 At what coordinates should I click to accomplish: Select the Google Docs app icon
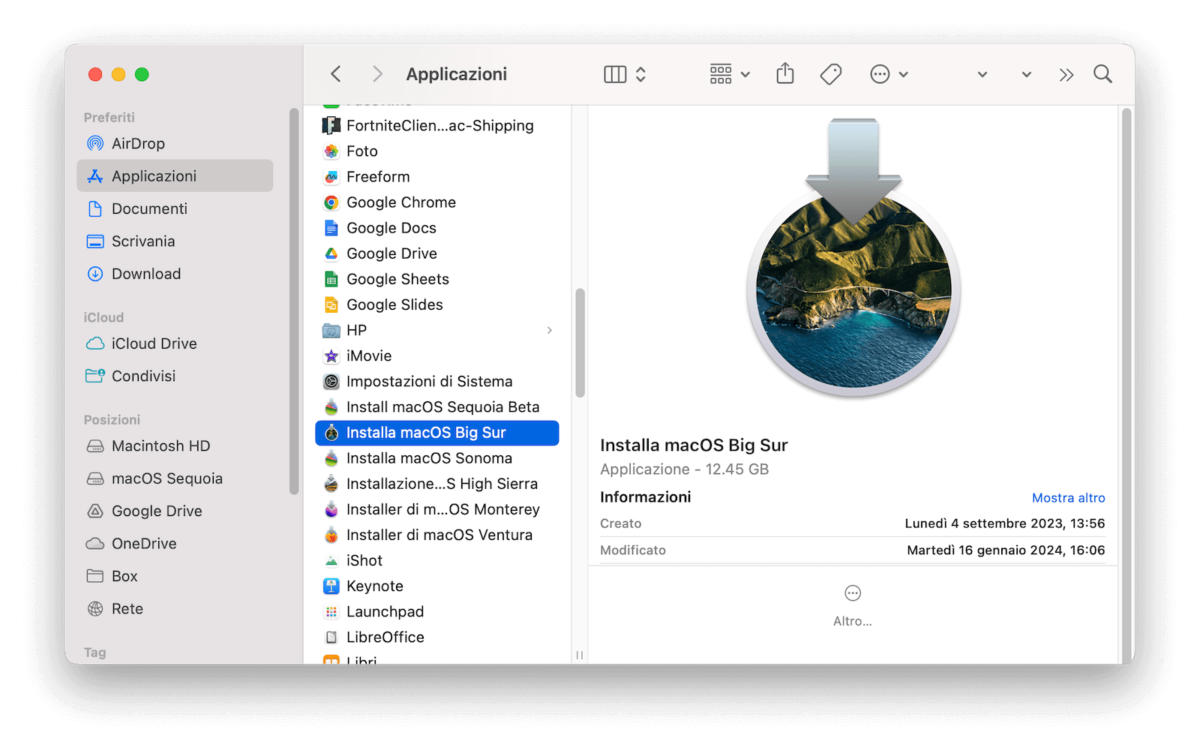[331, 228]
